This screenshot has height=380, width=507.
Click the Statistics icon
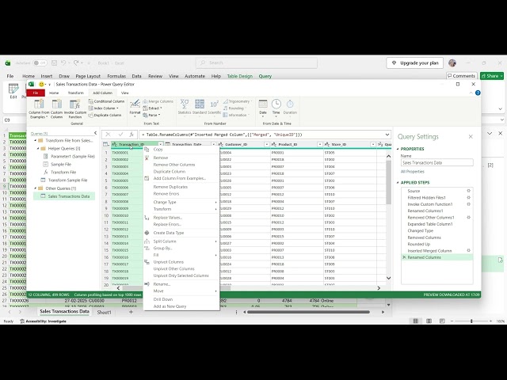tap(185, 104)
